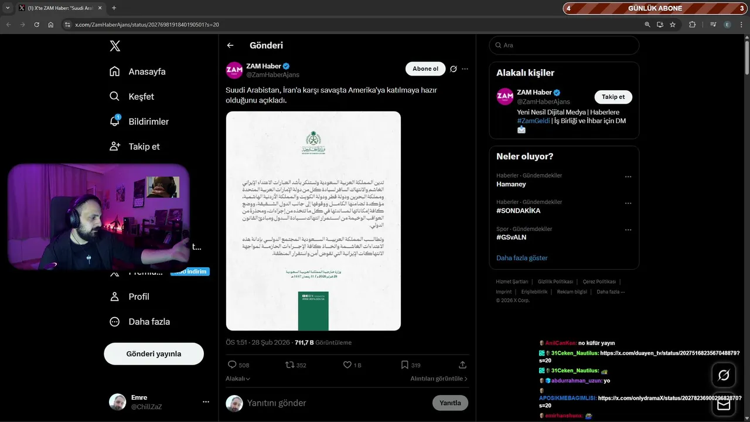Open Daha fazla göster link
The width and height of the screenshot is (750, 422).
point(522,258)
